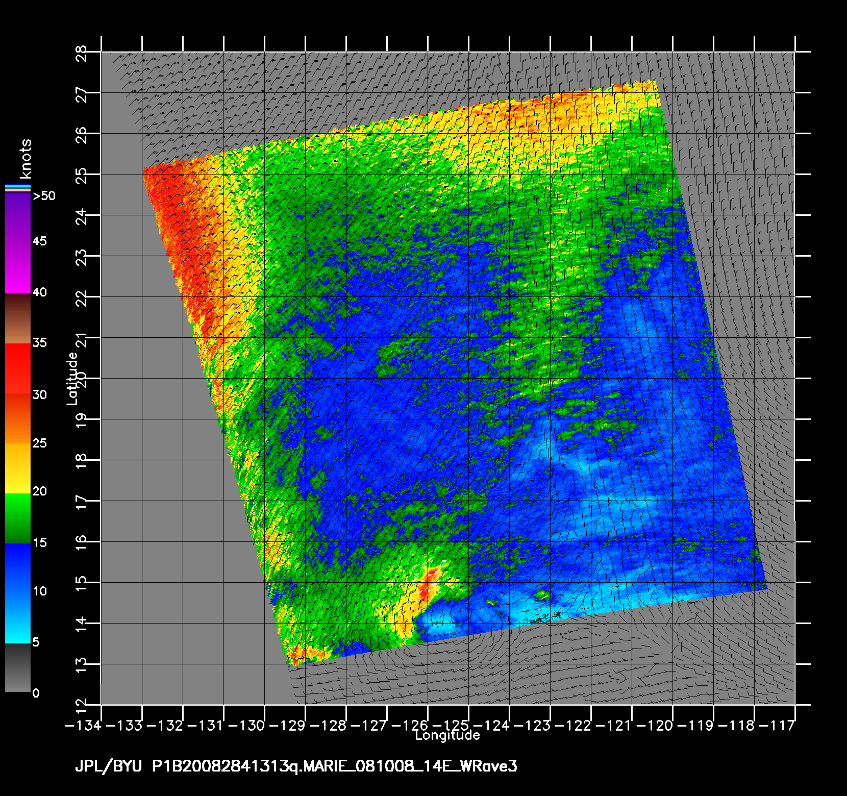Click the longitude tick label '-118'

[x=737, y=725]
